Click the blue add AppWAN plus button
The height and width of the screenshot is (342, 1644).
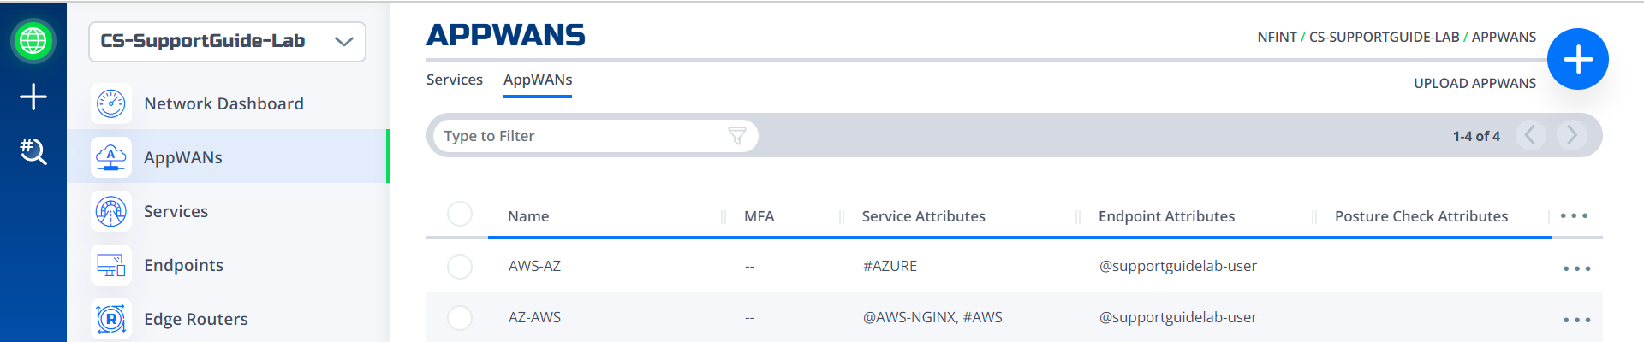click(1578, 59)
